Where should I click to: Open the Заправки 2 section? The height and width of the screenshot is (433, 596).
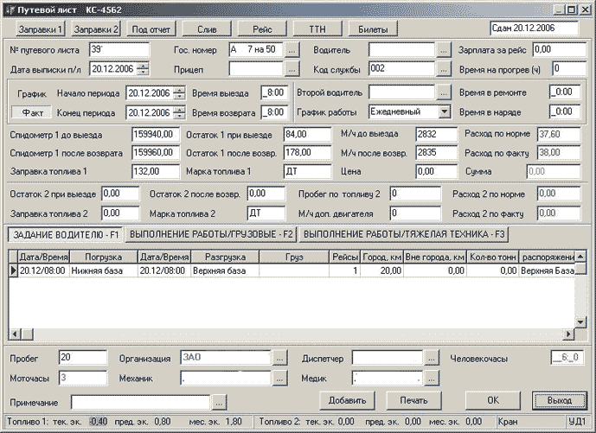coord(96,29)
